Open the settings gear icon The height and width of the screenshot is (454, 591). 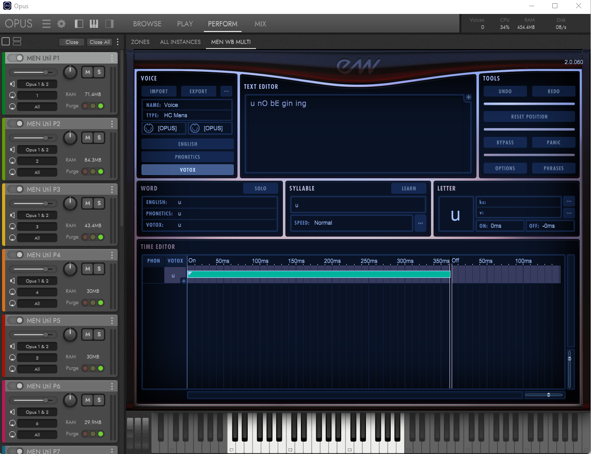tap(61, 24)
